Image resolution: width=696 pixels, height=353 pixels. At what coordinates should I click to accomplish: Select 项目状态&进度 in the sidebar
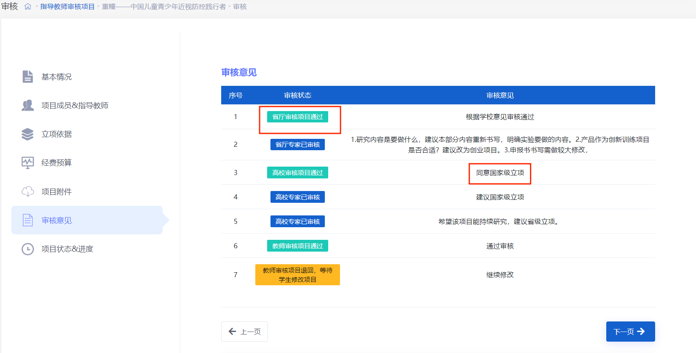coord(67,249)
